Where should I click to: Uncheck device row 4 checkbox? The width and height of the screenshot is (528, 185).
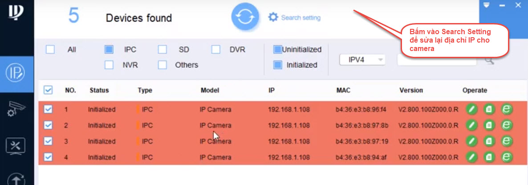(x=48, y=157)
